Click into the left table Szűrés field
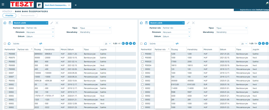269x110 pixels. tap(25, 44)
